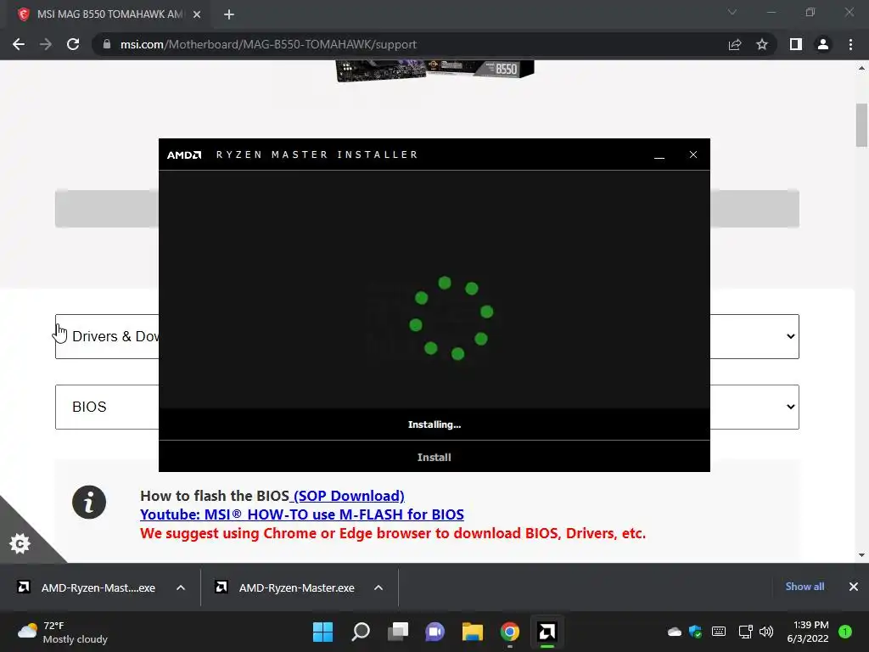Screen dimensions: 869x652
Task: Close the MSI MAG B550 TOMAHAWK tab
Action: (x=197, y=14)
